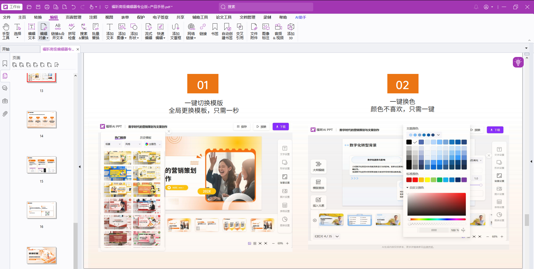Start Reflow Edit (流式编辑)

click(149, 31)
